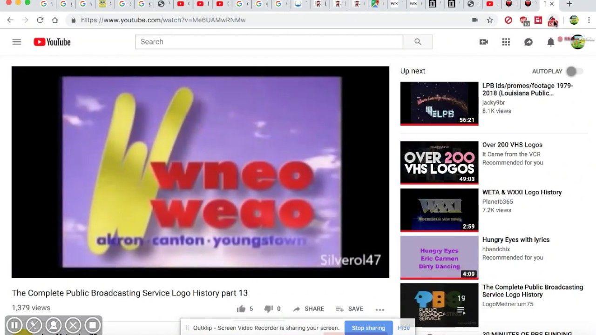Viewport: 596px width, 335px height.
Task: Save the video to a playlist
Action: click(349, 309)
